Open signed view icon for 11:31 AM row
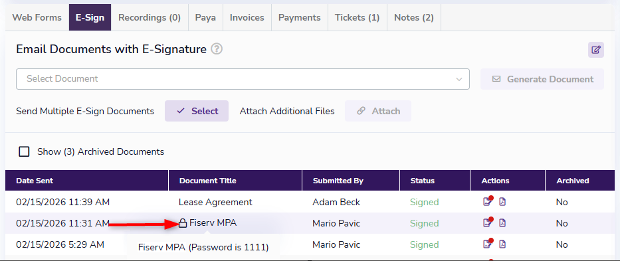 click(x=488, y=222)
